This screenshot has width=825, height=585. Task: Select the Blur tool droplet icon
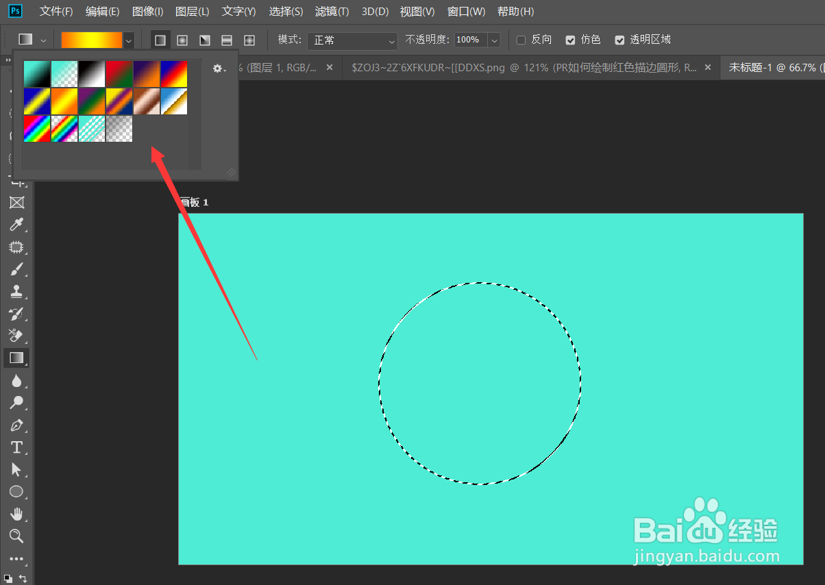tap(16, 380)
